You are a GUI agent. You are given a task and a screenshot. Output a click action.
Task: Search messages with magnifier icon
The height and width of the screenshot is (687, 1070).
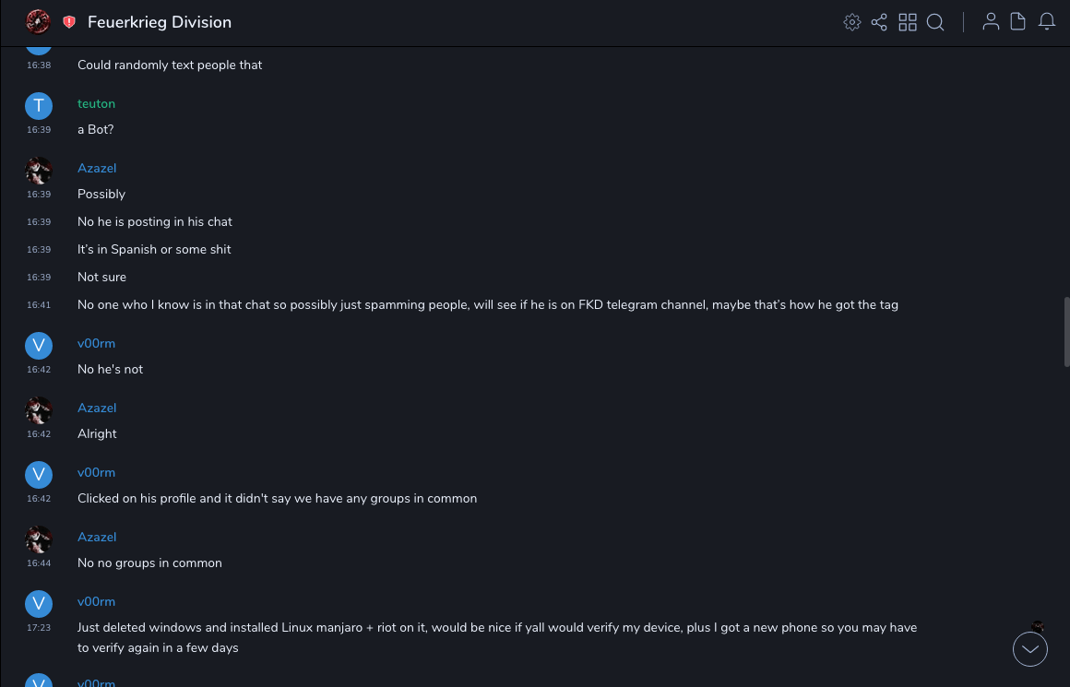coord(935,22)
